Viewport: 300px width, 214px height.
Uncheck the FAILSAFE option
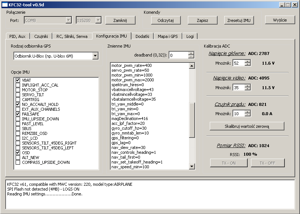[x=18, y=114]
